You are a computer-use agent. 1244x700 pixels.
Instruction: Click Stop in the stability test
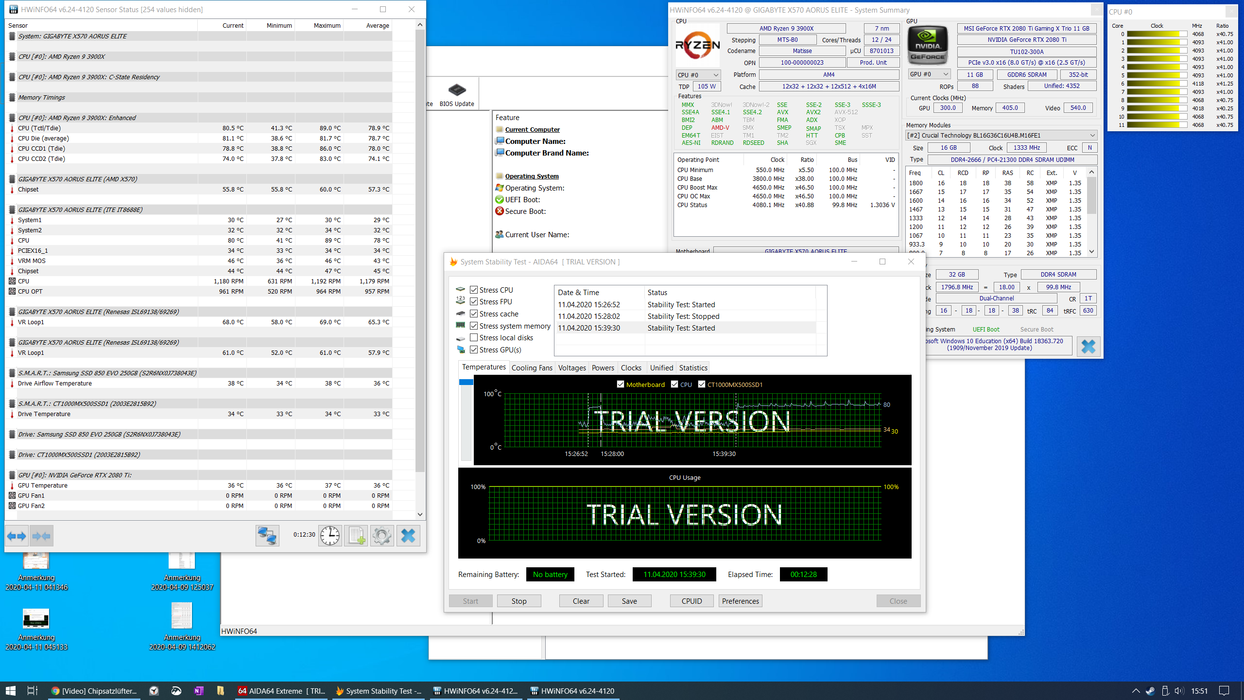tap(519, 601)
